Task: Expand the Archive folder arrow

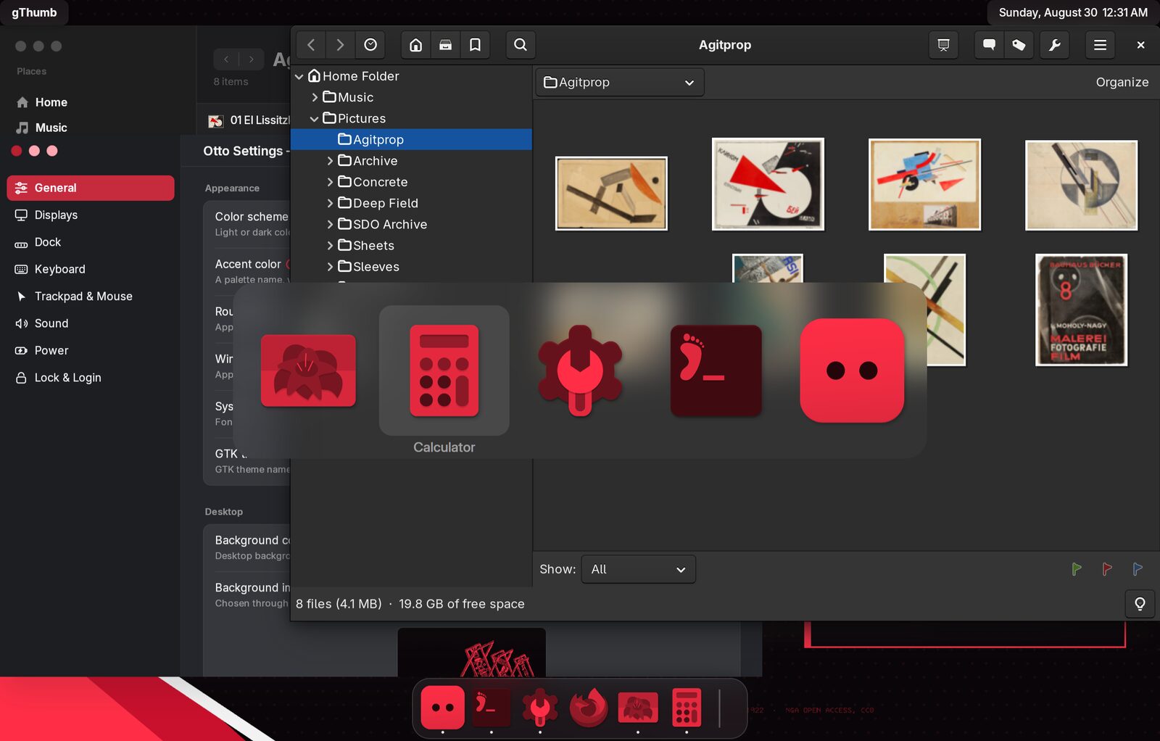Action: pos(330,161)
